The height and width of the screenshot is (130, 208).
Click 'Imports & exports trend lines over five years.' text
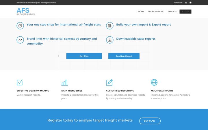pos(80,96)
